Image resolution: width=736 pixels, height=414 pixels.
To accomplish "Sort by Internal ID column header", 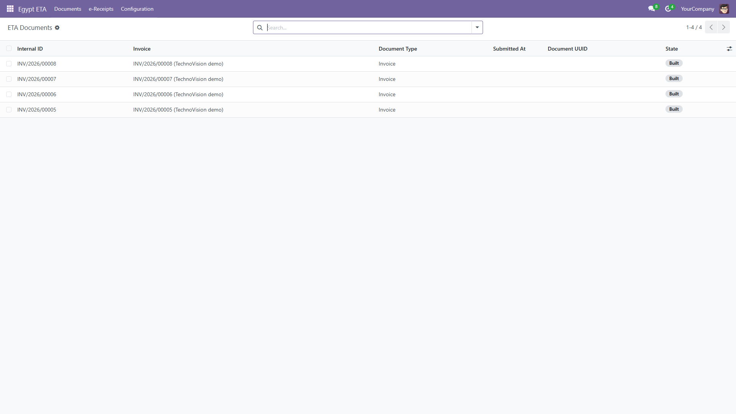I will tap(30, 49).
